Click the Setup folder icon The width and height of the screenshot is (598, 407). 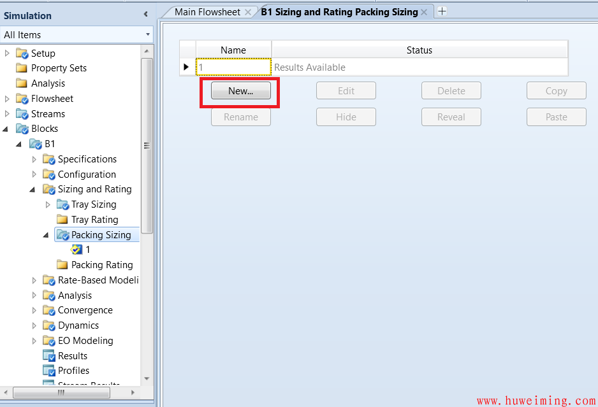pyautogui.click(x=22, y=54)
